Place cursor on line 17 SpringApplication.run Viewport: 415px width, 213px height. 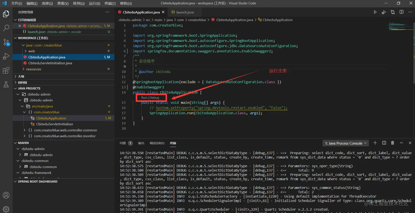(x=206, y=113)
